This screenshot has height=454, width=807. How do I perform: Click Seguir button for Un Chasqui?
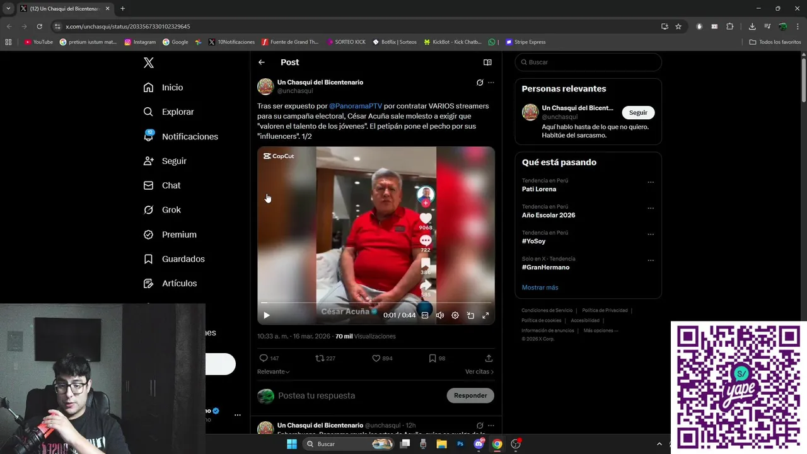(638, 112)
